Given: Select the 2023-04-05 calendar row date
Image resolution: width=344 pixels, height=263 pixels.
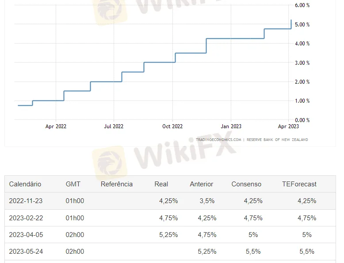Looking at the screenshot, I should pos(26,235).
